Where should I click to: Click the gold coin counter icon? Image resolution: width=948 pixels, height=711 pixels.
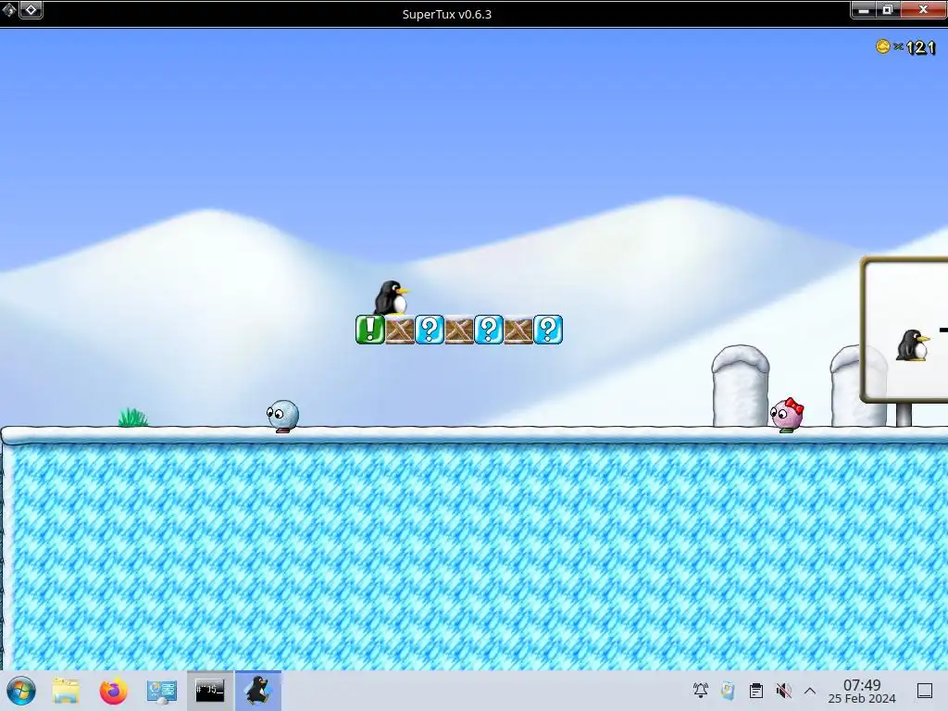point(882,46)
